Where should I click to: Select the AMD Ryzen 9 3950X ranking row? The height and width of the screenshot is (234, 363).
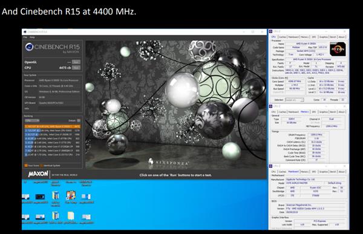click(53, 126)
